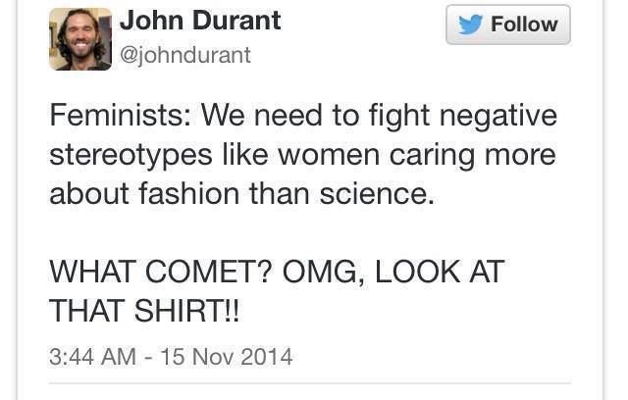Click the phrase "women caring more"

427,155
